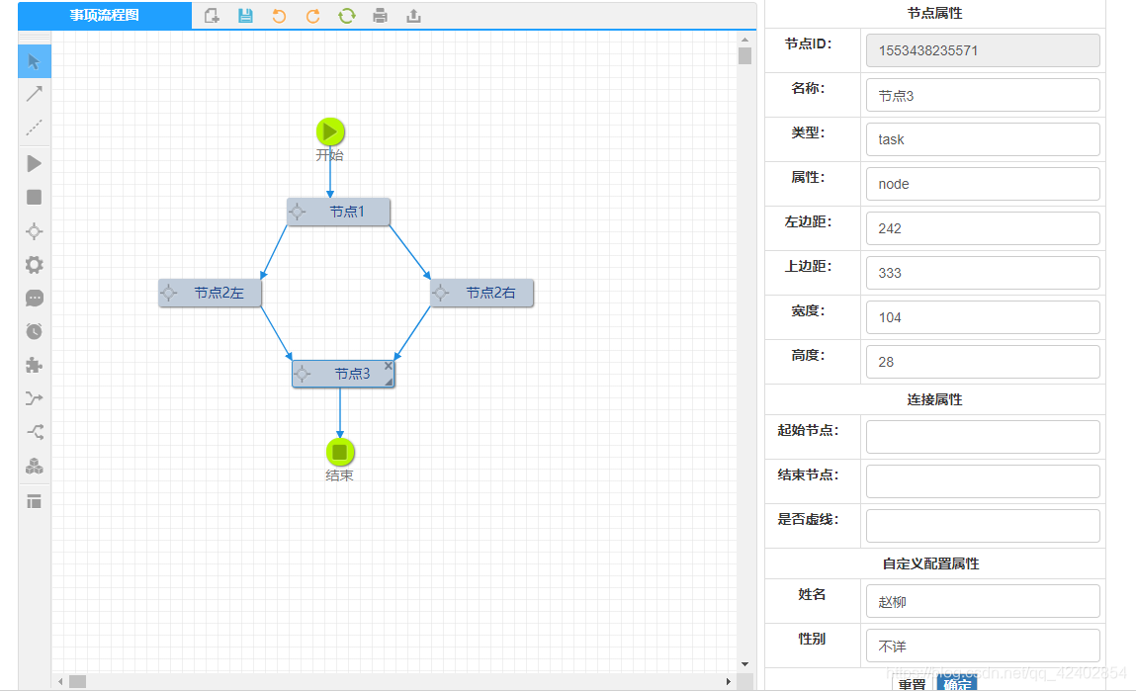Select the chat bubble node tool
This screenshot has height=691, width=1136.
coord(34,299)
